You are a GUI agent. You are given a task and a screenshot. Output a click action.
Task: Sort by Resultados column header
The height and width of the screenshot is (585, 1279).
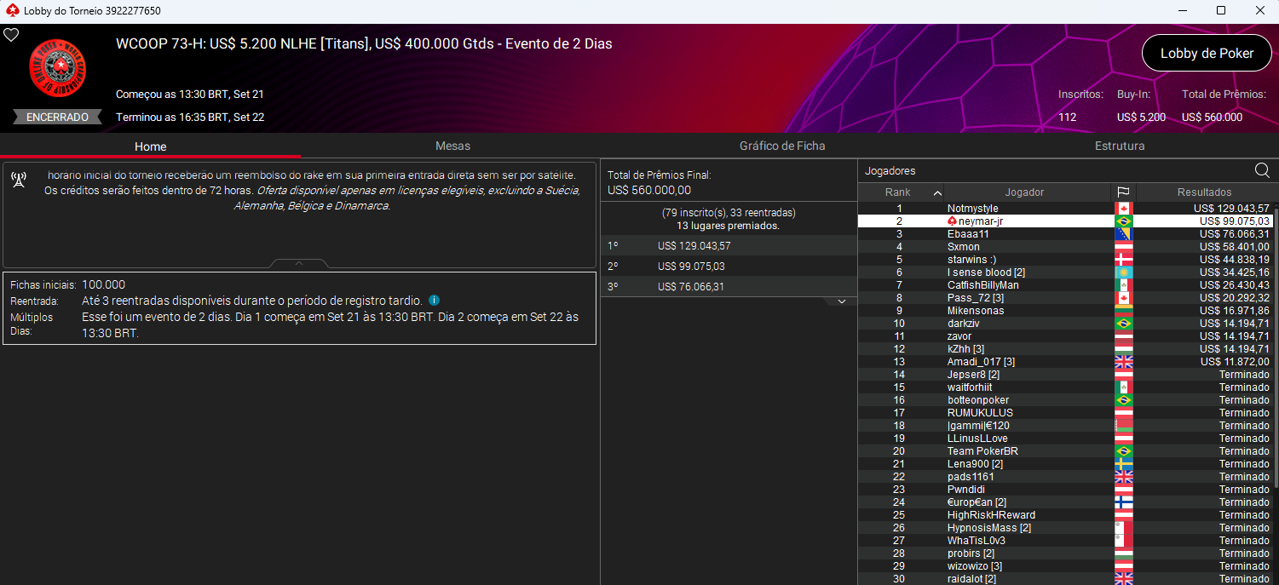(x=1204, y=192)
